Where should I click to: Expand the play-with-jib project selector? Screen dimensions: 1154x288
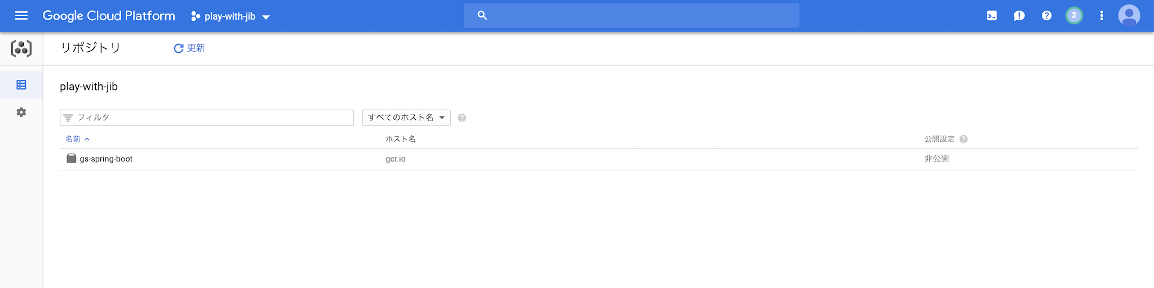pos(231,16)
